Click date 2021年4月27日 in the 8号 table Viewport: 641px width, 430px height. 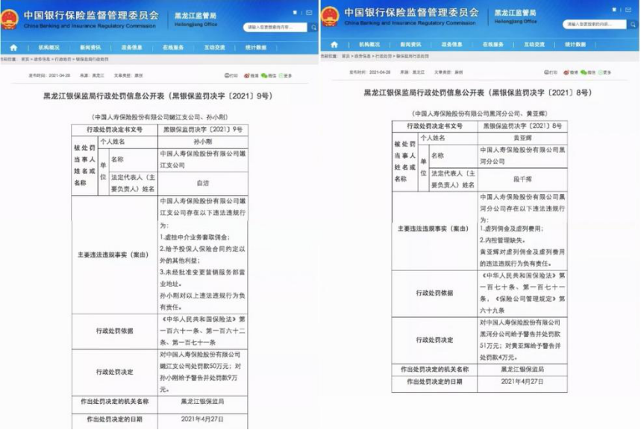(522, 381)
